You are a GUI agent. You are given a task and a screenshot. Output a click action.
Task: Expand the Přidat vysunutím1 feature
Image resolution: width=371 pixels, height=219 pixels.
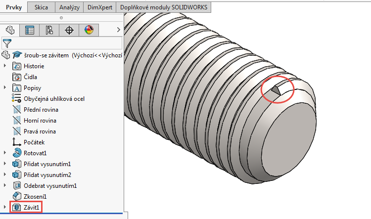point(5,164)
